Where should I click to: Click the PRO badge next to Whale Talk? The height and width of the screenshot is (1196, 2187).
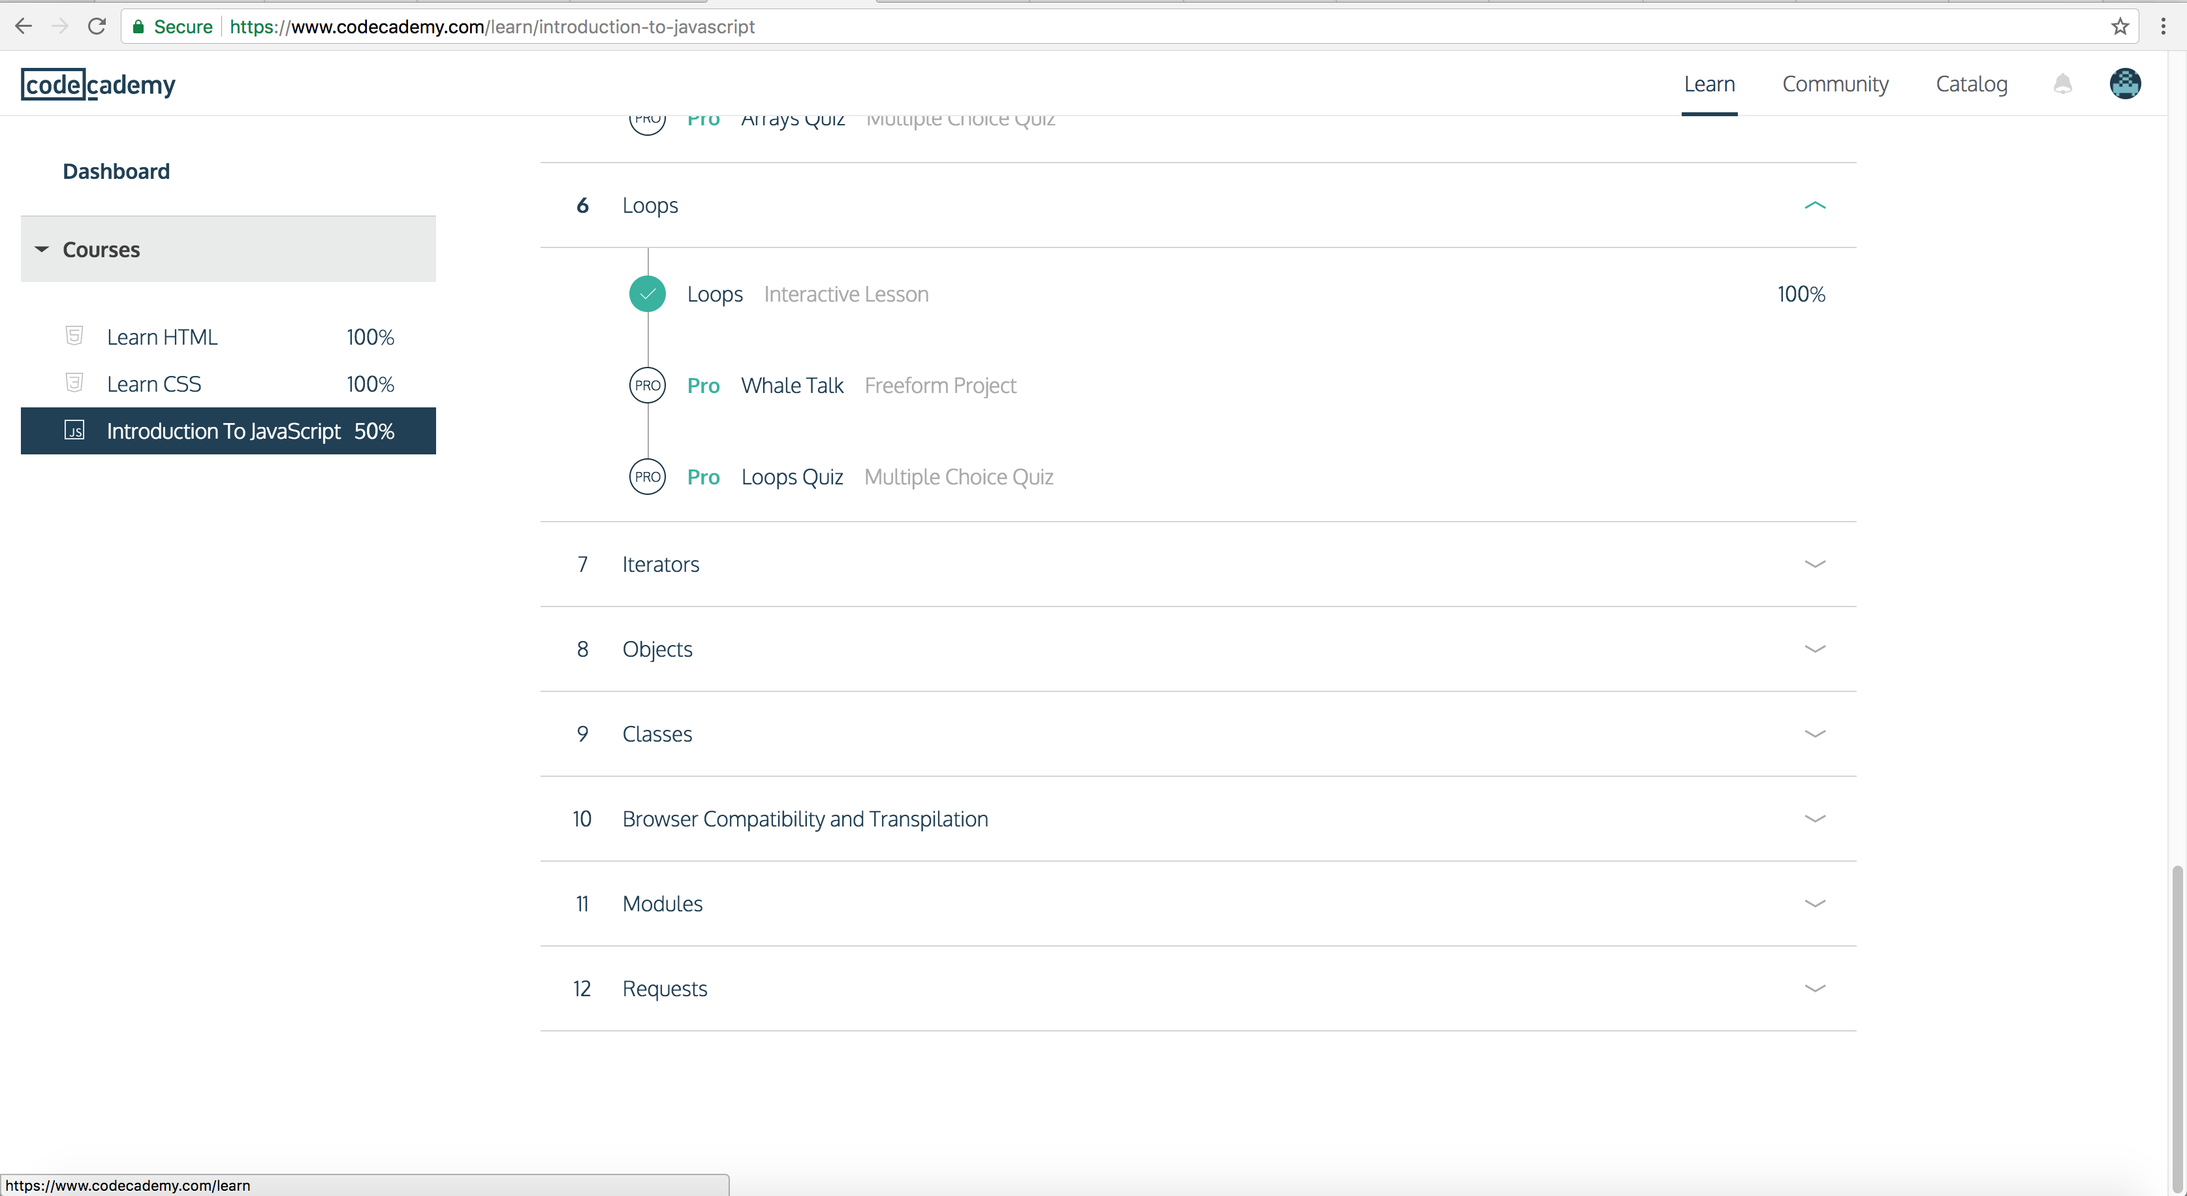pyautogui.click(x=648, y=385)
